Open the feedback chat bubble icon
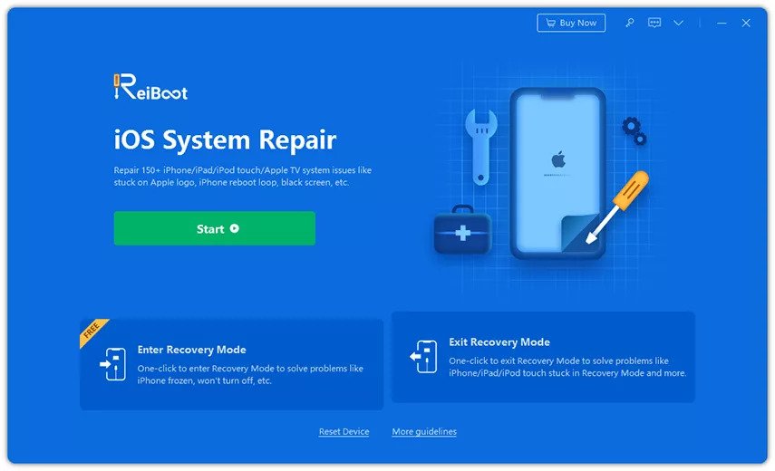Image resolution: width=775 pixels, height=471 pixels. click(654, 23)
